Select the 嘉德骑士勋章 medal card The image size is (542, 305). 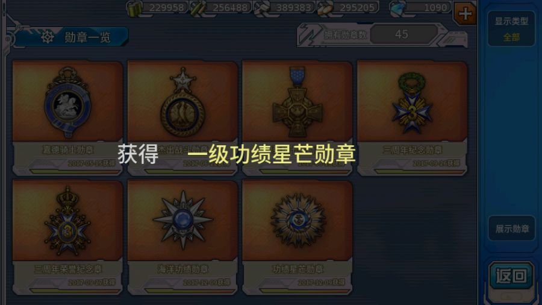(67, 118)
